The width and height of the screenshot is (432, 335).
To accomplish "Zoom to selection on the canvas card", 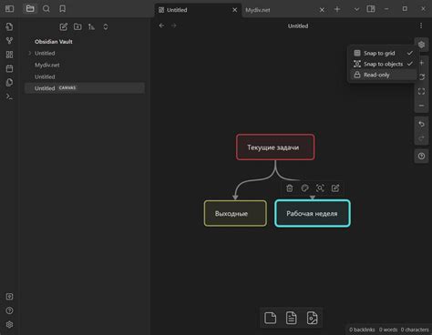I will (320, 188).
